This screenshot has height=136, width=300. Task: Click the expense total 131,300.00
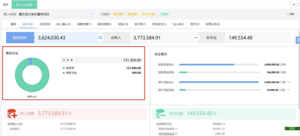pos(132,60)
